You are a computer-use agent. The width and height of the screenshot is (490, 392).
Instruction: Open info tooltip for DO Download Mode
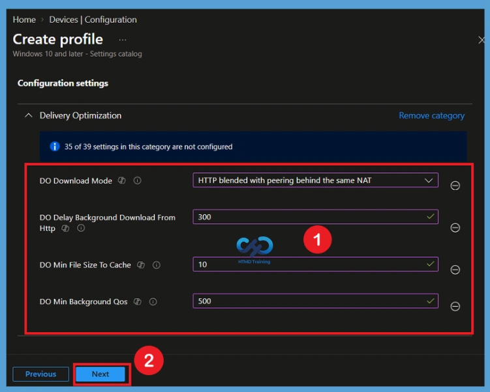[x=137, y=180]
